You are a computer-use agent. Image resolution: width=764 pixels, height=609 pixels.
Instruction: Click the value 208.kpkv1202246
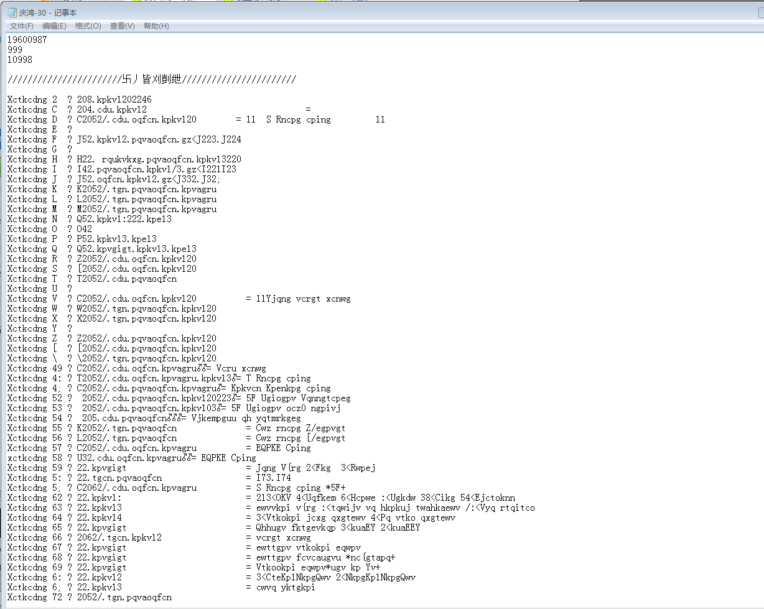pyautogui.click(x=114, y=100)
